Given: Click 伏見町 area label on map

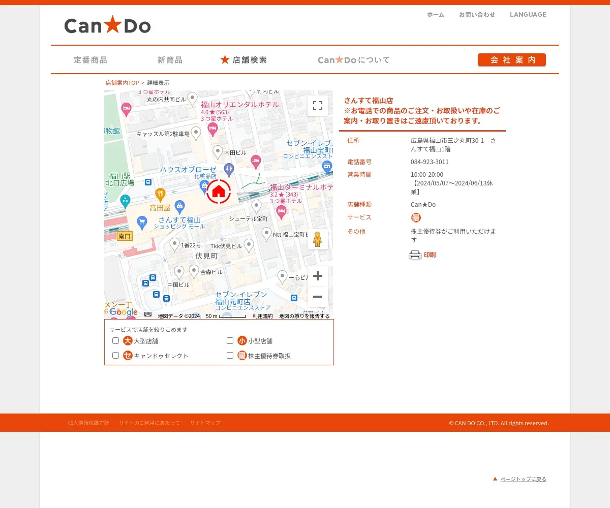Looking at the screenshot, I should pos(206,256).
